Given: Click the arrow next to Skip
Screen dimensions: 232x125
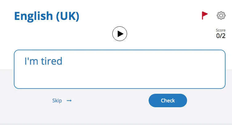Looking at the screenshot, I should click(x=69, y=100).
